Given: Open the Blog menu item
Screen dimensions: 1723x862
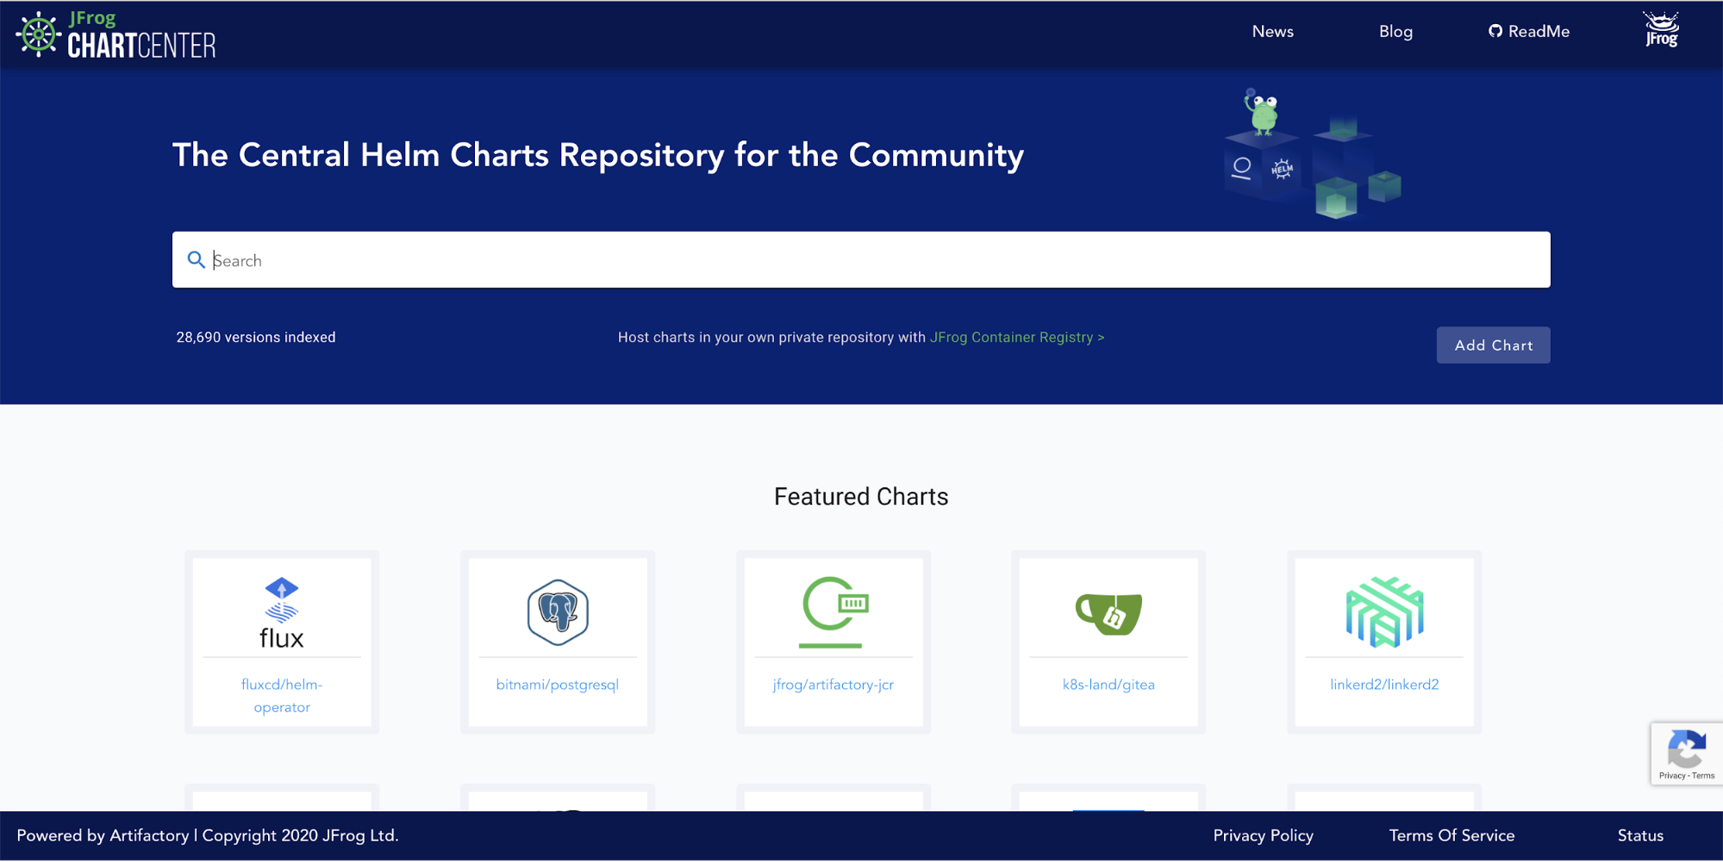Looking at the screenshot, I should (x=1395, y=31).
